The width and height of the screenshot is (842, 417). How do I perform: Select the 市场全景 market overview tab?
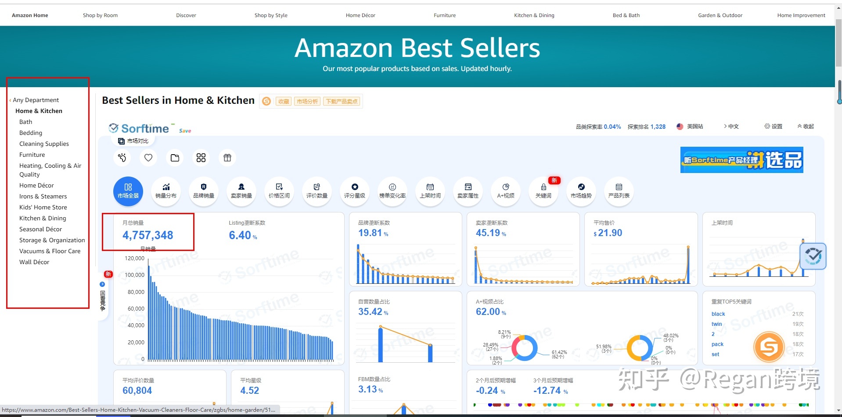click(128, 191)
